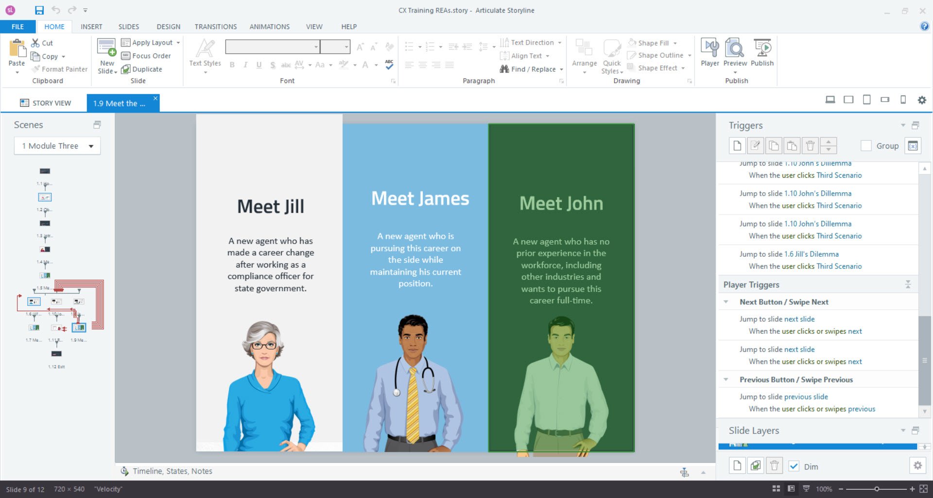Switch to Story View from the status bar
The width and height of the screenshot is (933, 498).
(776, 489)
